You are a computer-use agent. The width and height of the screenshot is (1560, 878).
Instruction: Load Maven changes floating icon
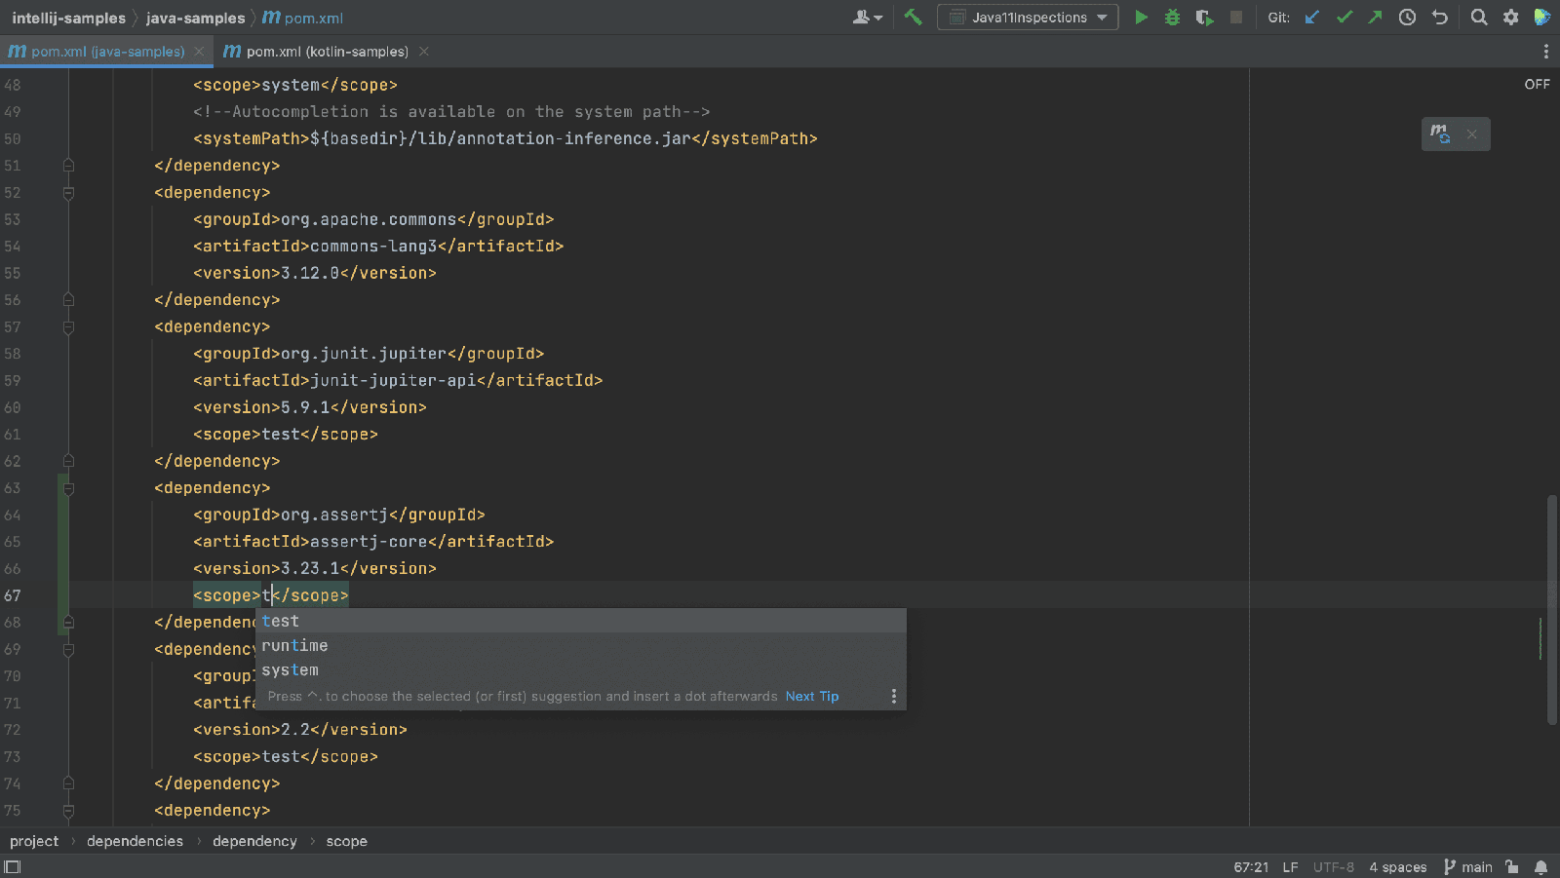point(1440,134)
